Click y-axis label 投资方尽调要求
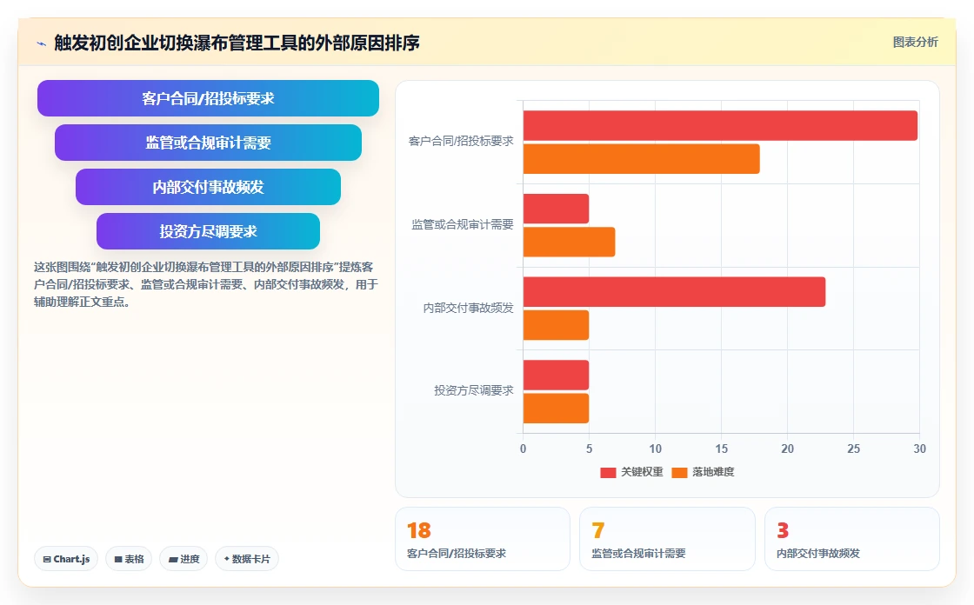The height and width of the screenshot is (605, 974). point(474,390)
